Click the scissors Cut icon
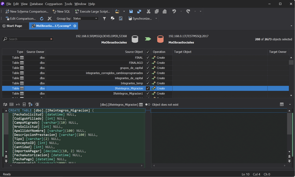The height and width of the screenshot is (177, 295). click(148, 11)
